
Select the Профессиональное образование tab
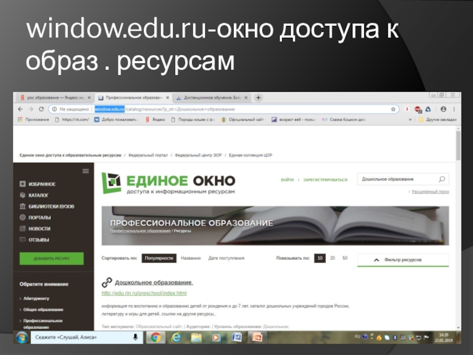(134, 98)
